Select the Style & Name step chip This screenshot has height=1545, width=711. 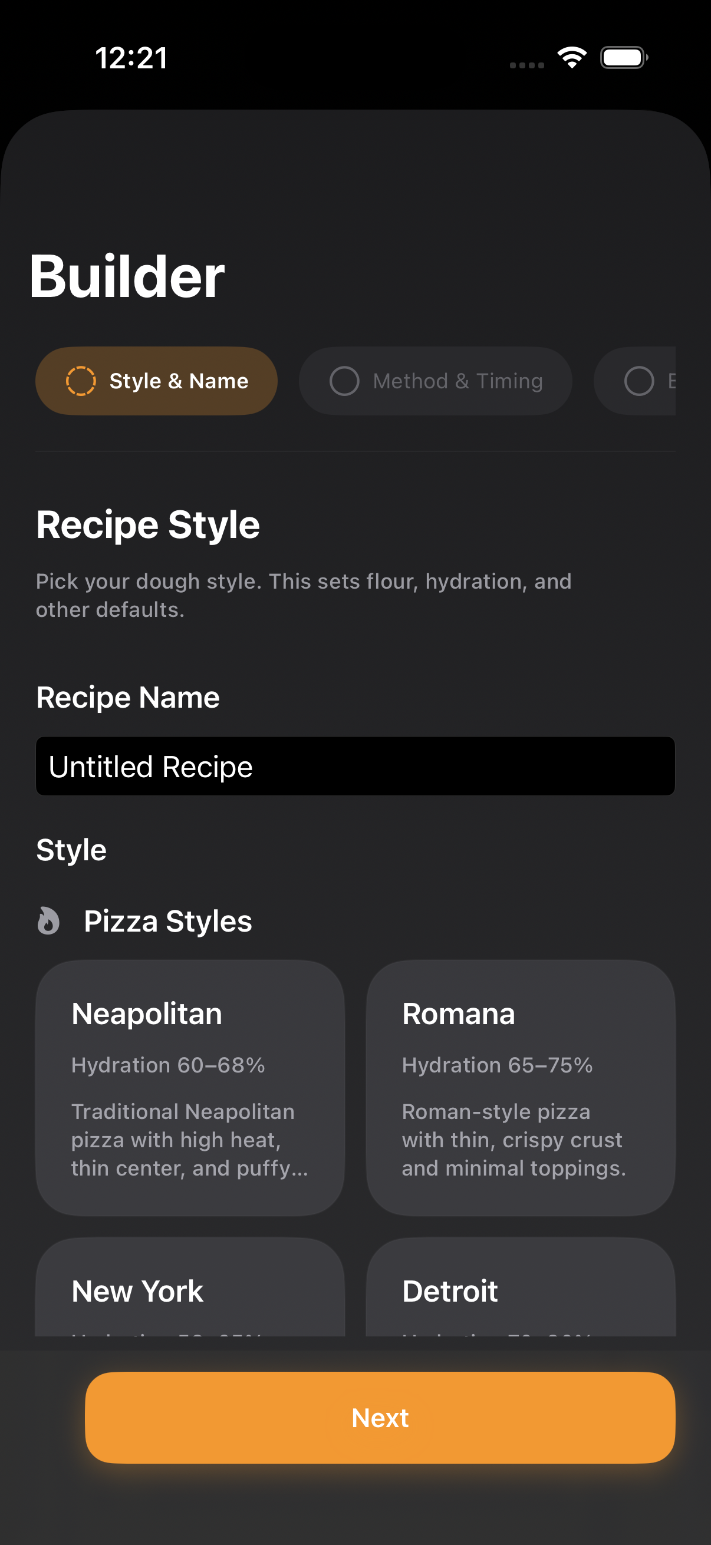[x=156, y=380]
